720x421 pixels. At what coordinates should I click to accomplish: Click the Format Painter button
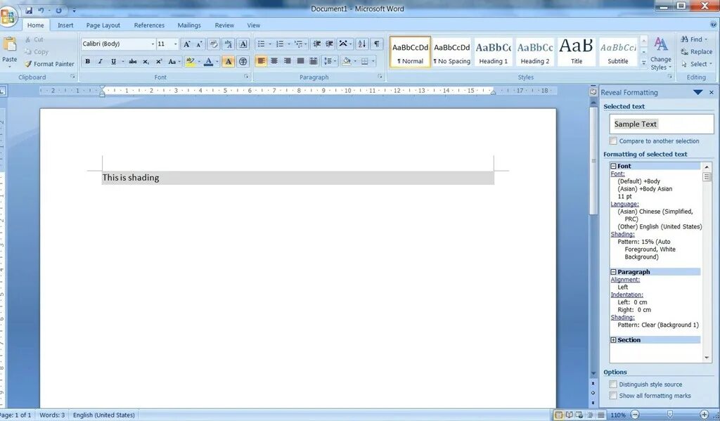[x=49, y=64]
